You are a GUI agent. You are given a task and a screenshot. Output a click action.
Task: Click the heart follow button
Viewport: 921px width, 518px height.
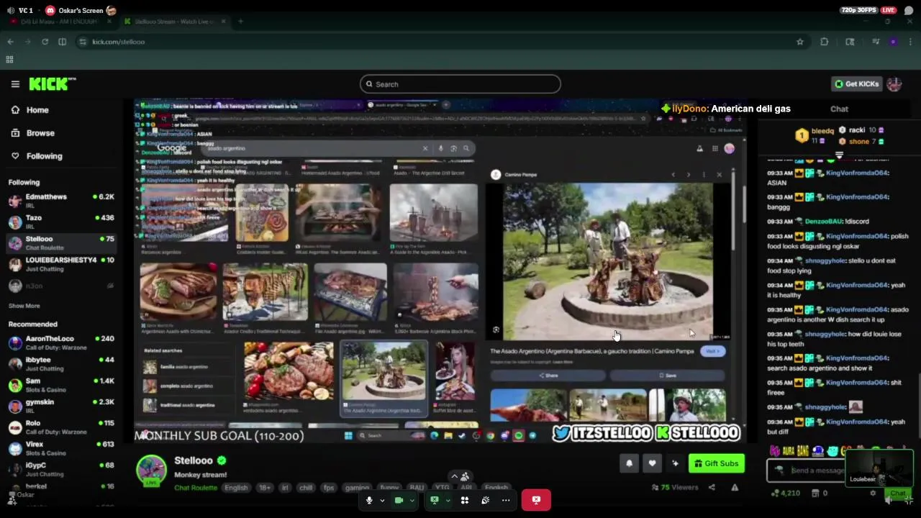pyautogui.click(x=652, y=463)
